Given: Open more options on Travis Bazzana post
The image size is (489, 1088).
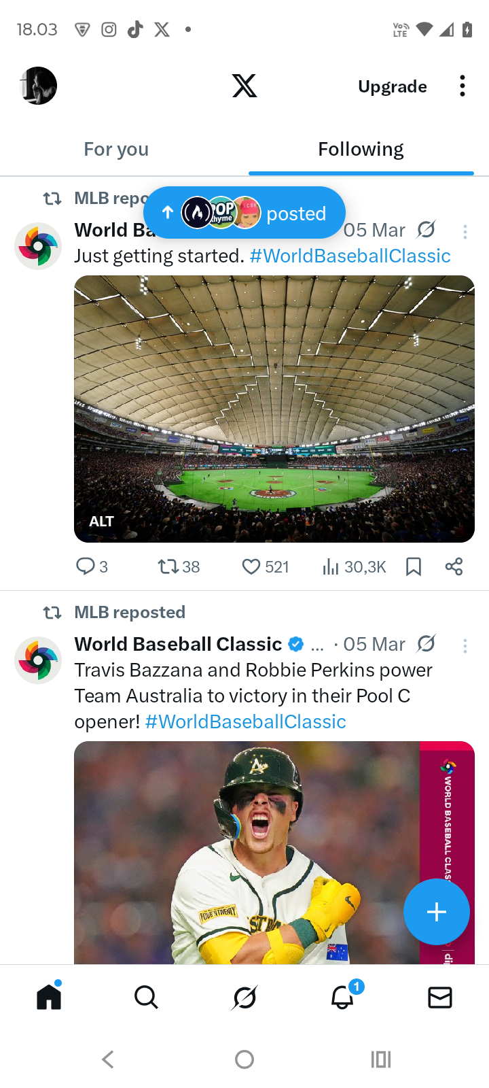Looking at the screenshot, I should [465, 645].
